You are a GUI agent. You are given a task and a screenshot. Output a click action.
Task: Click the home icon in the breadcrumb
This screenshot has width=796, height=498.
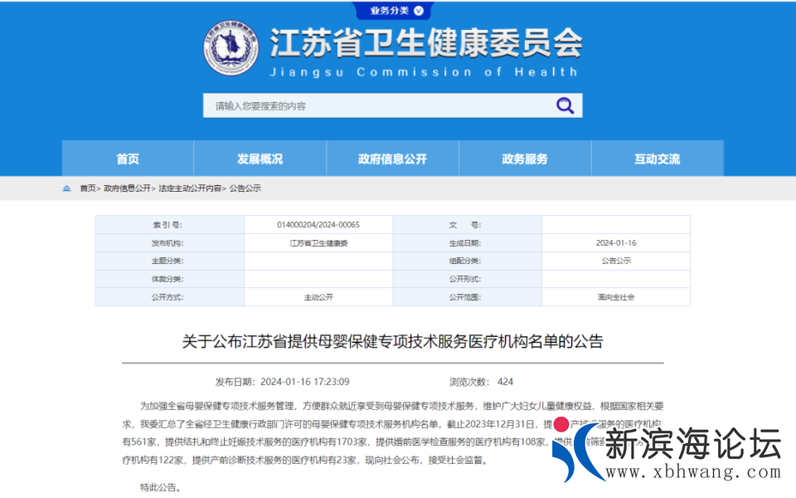pyautogui.click(x=67, y=188)
